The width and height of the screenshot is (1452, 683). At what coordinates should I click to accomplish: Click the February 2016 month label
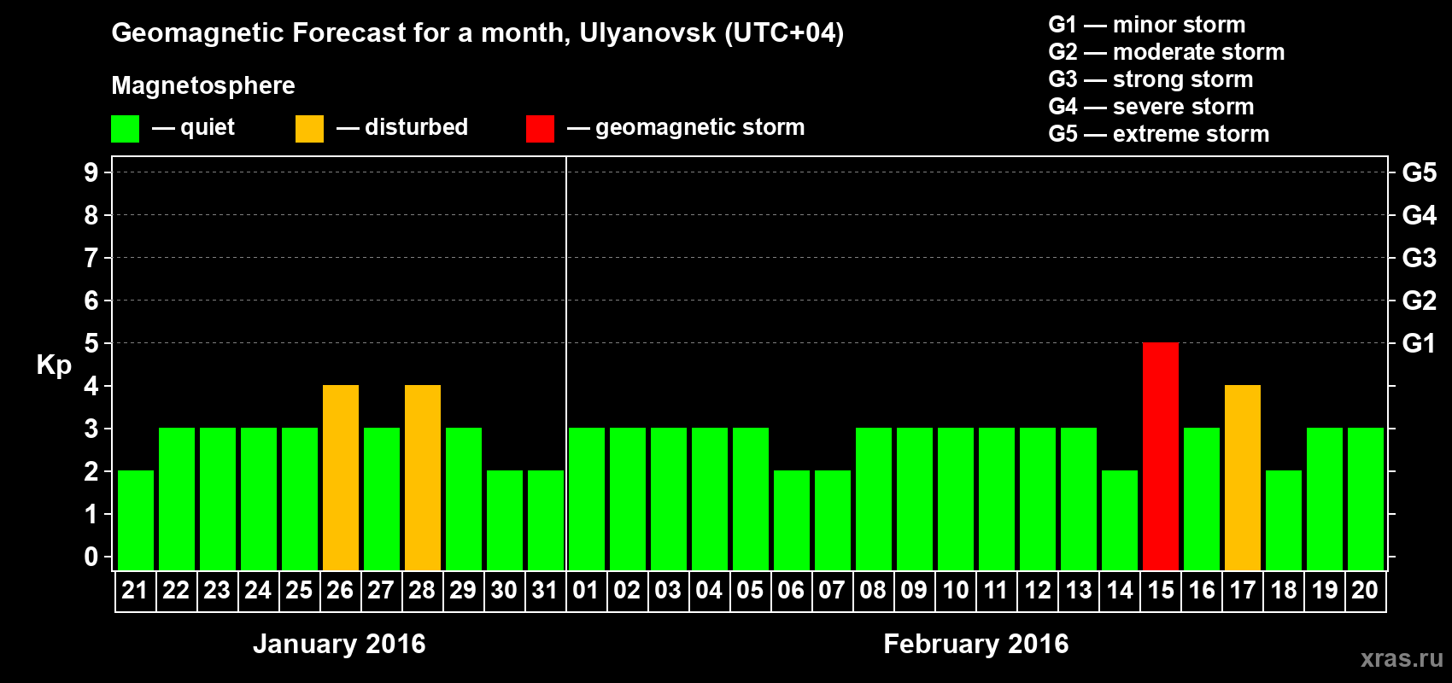975,644
